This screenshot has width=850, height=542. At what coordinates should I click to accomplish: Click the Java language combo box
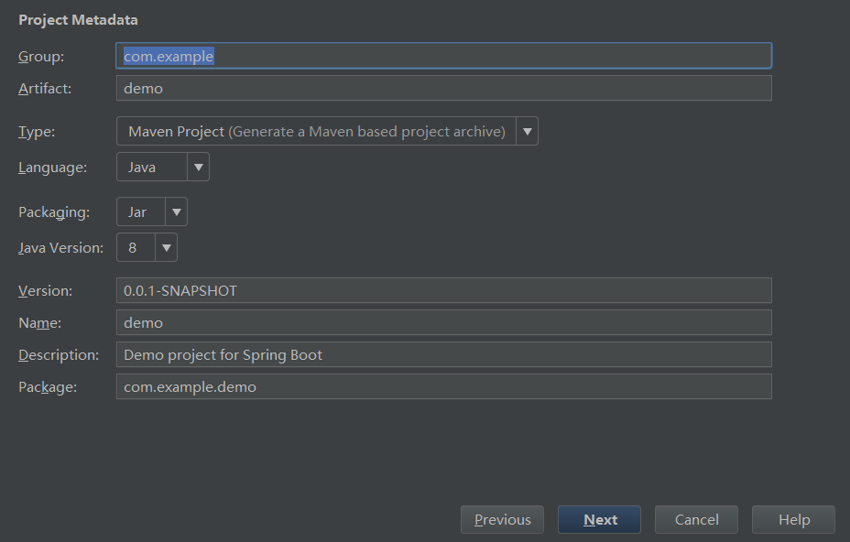click(152, 167)
